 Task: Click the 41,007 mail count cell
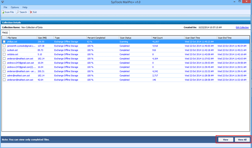156,42
